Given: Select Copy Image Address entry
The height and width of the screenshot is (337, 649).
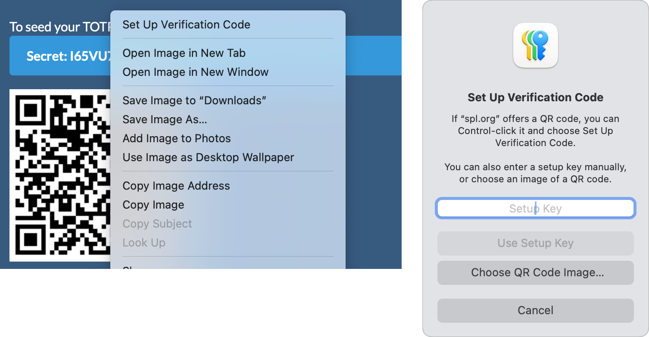Looking at the screenshot, I should (x=176, y=186).
